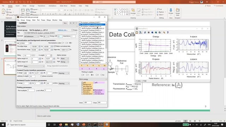Click Comments button in PowerPoint
Screen dimensions: 226x127
pos(219,6)
